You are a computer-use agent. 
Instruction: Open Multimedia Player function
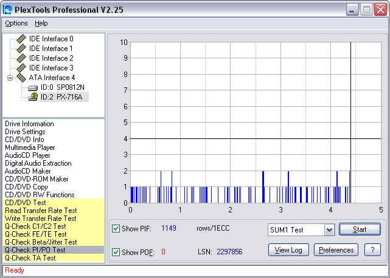coord(30,147)
